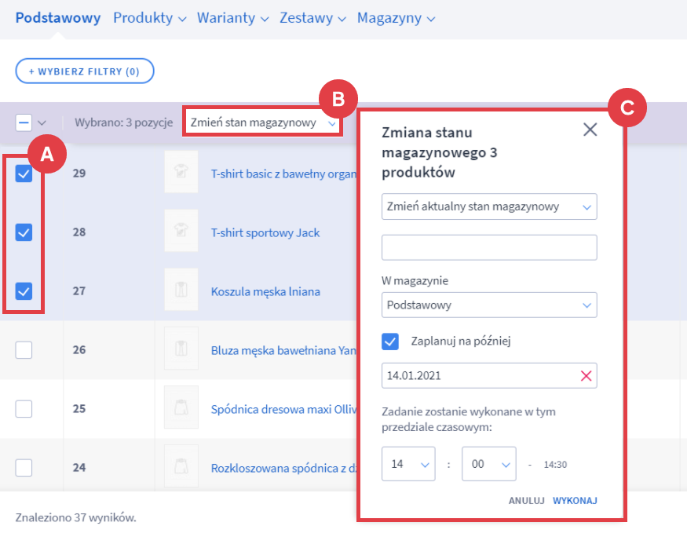The width and height of the screenshot is (687, 537).
Task: Disable the 'Zaplanuj na później' checkbox
Action: [x=390, y=341]
